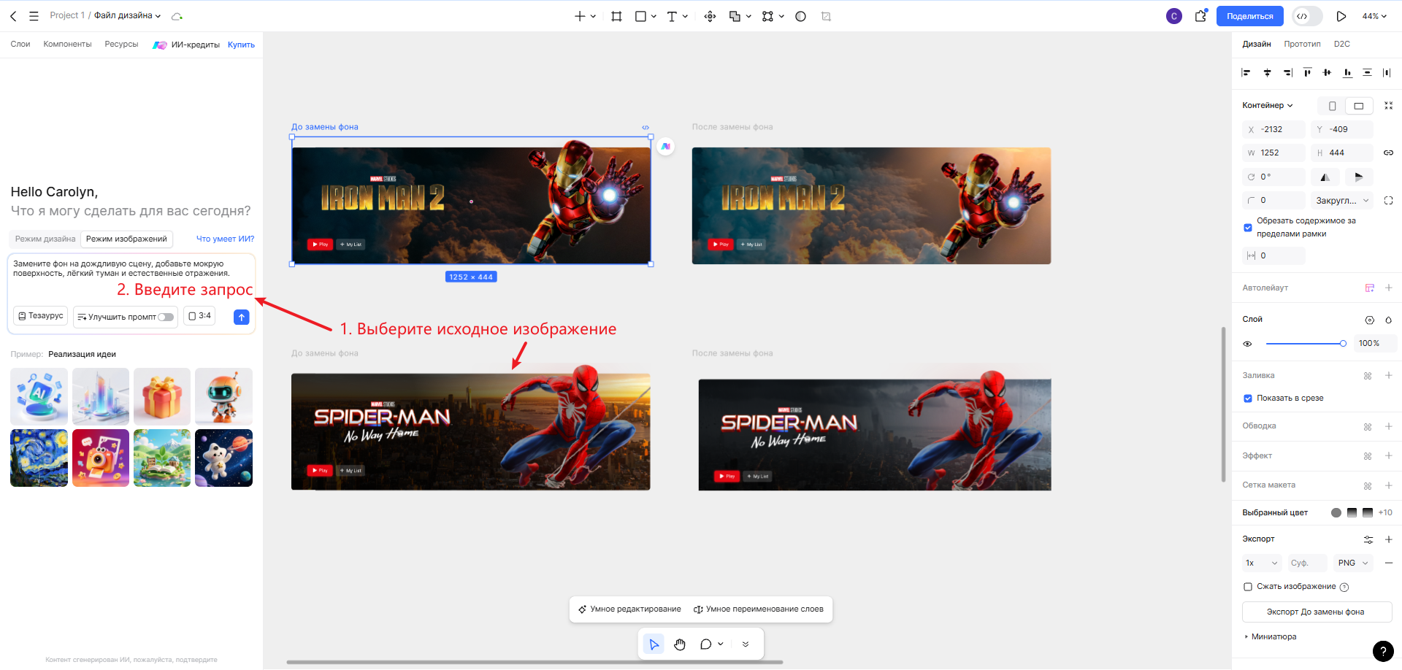Go back using the top-left arrow
1402x670 pixels.
coord(13,16)
